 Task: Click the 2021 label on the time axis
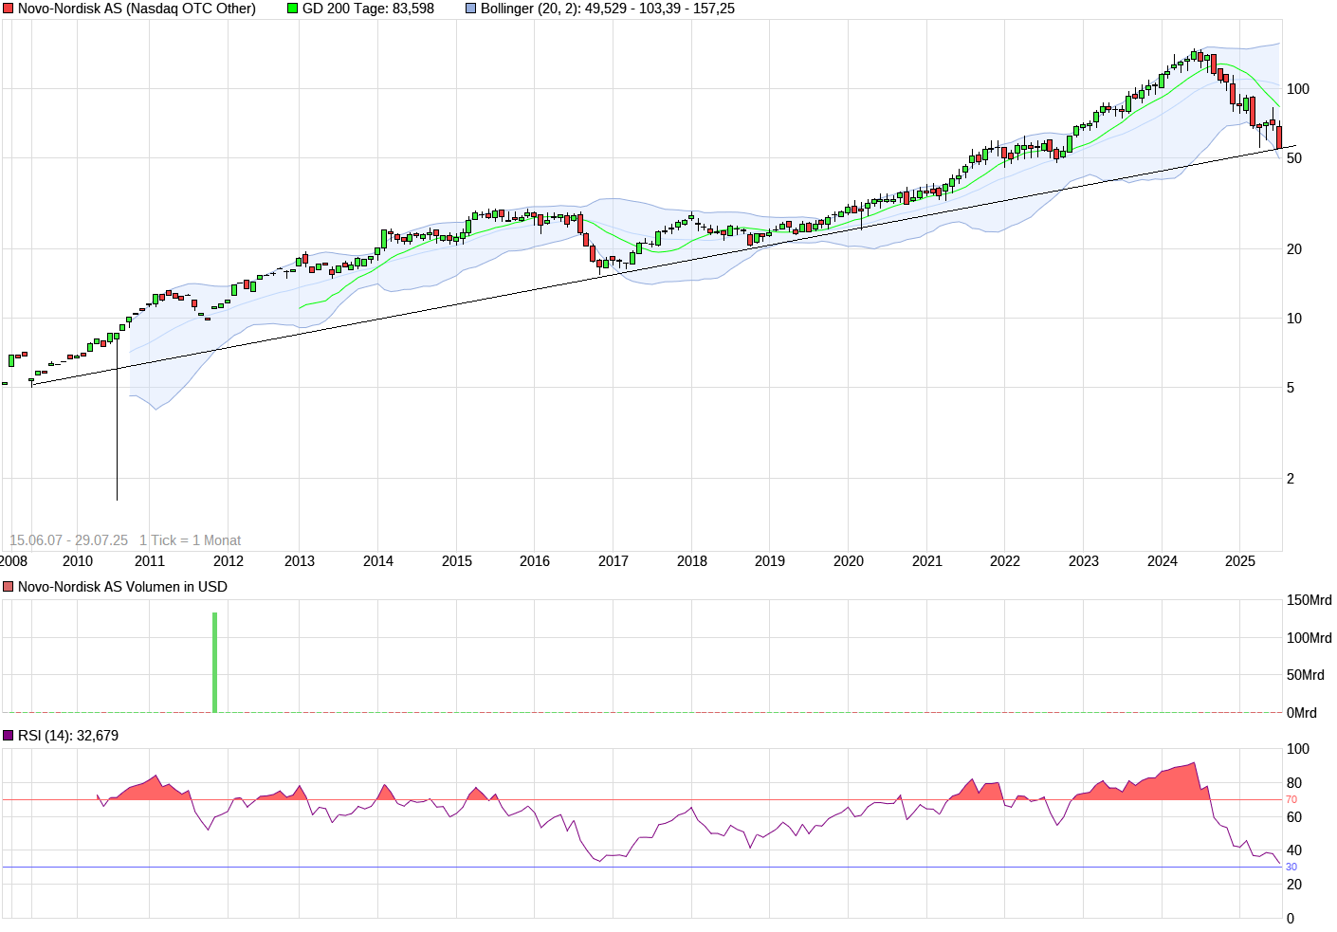927,561
